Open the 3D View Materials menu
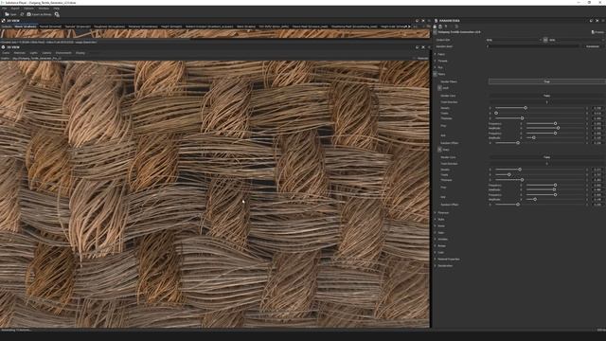This screenshot has width=606, height=341. tap(19, 53)
